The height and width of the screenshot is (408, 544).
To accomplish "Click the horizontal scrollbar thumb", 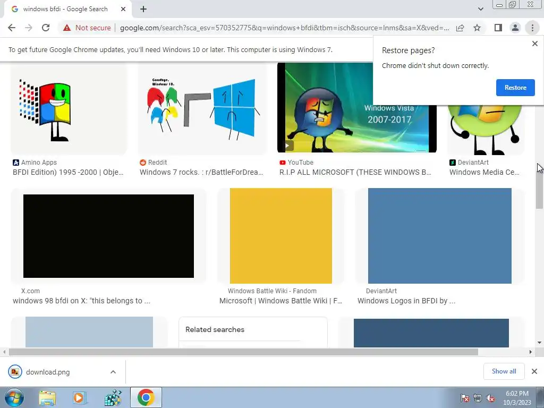I will point(243,352).
